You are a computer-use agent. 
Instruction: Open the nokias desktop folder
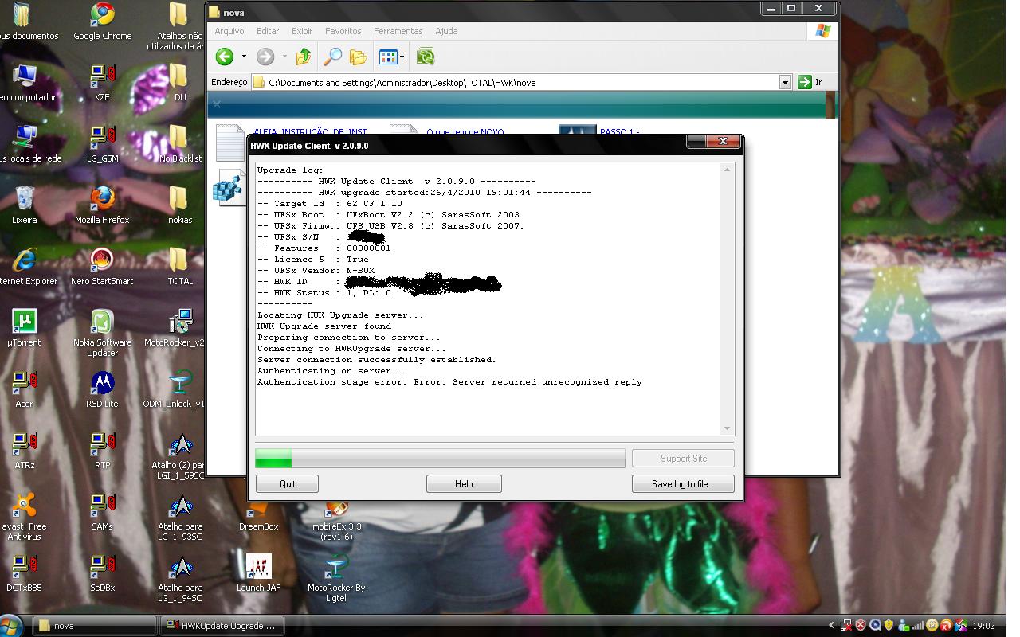coord(180,205)
